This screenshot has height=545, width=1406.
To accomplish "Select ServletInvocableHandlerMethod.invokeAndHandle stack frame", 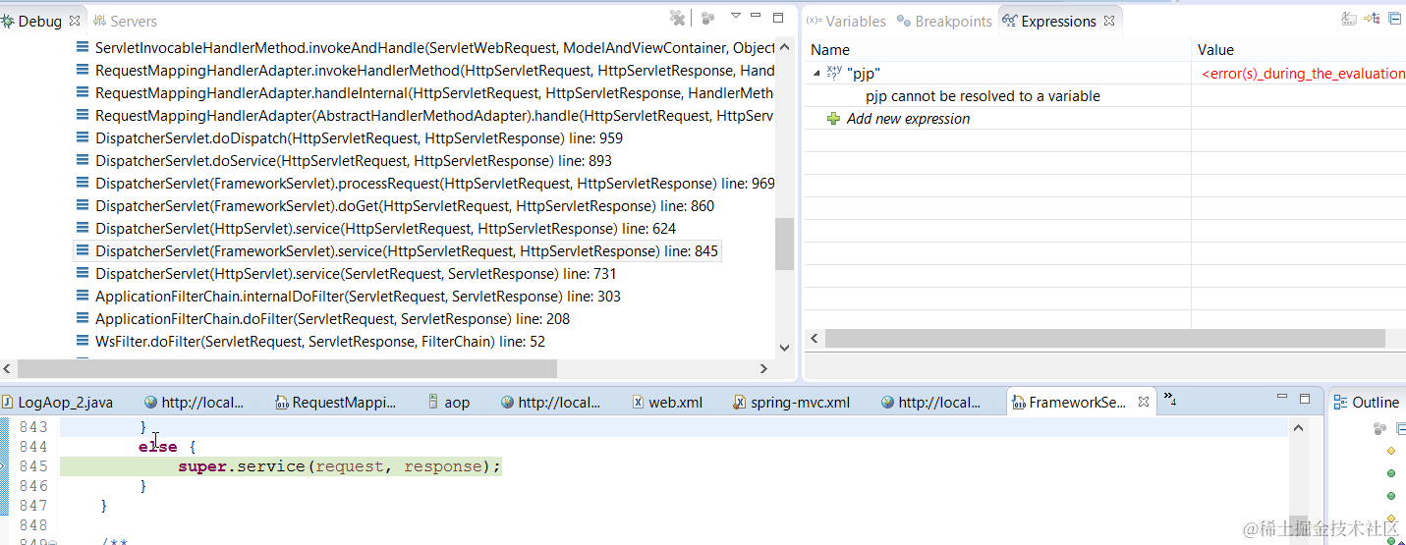I will coord(425,47).
